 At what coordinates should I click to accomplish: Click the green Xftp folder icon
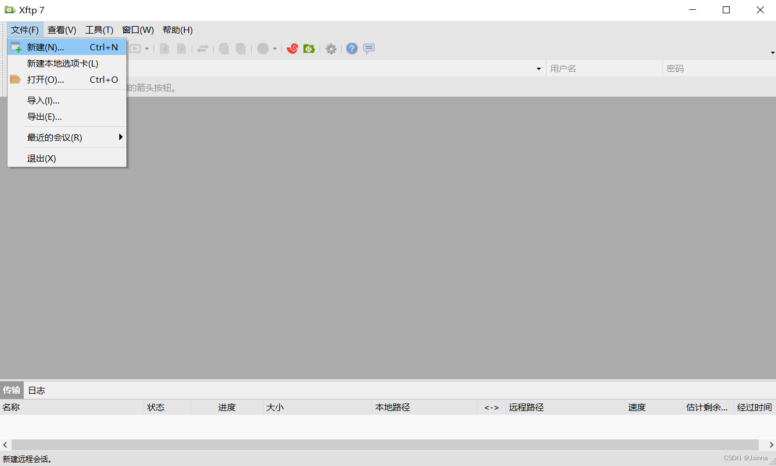[x=309, y=49]
